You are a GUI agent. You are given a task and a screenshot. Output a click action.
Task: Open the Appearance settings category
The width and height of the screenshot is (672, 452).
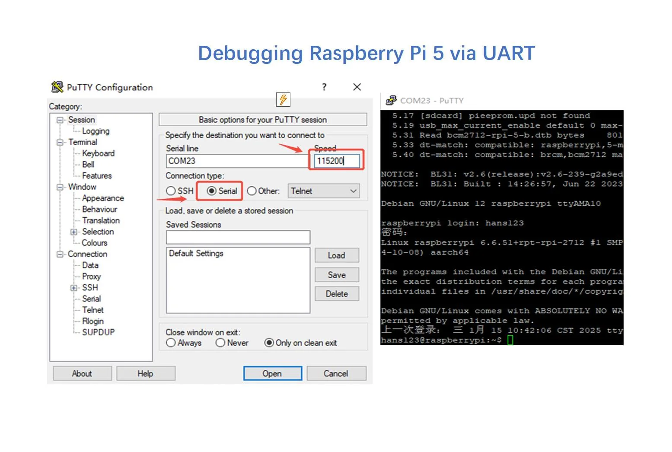[x=103, y=198]
